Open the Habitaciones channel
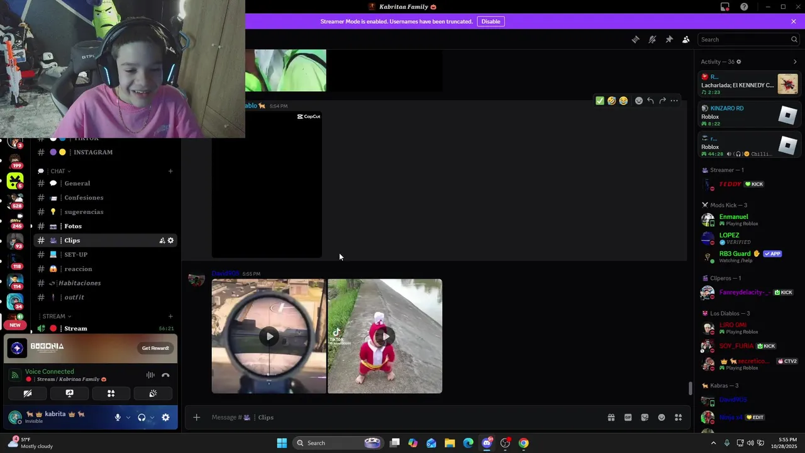This screenshot has width=805, height=453. click(x=106, y=283)
